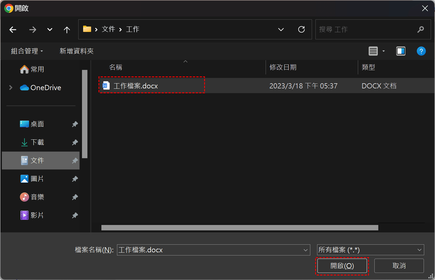435x280 pixels.
Task: Select 文件 in the address path
Action: pyautogui.click(x=108, y=29)
